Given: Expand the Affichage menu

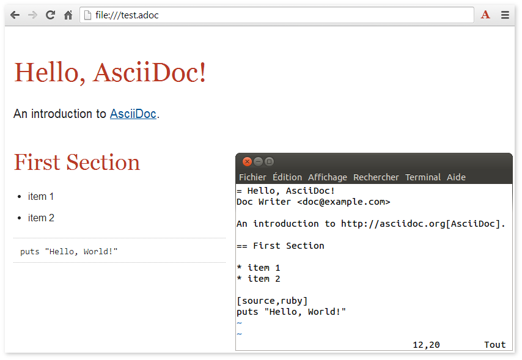Looking at the screenshot, I should (x=328, y=177).
